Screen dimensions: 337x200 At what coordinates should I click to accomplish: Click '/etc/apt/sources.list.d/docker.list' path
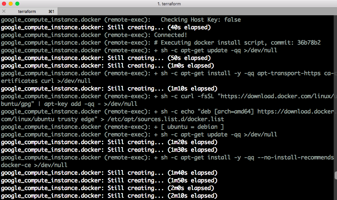coord(166,119)
